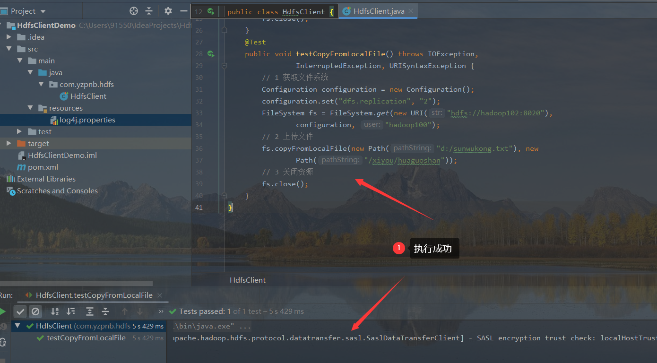
Task: Switch to the HdfsClient.java editor tab
Action: (379, 11)
